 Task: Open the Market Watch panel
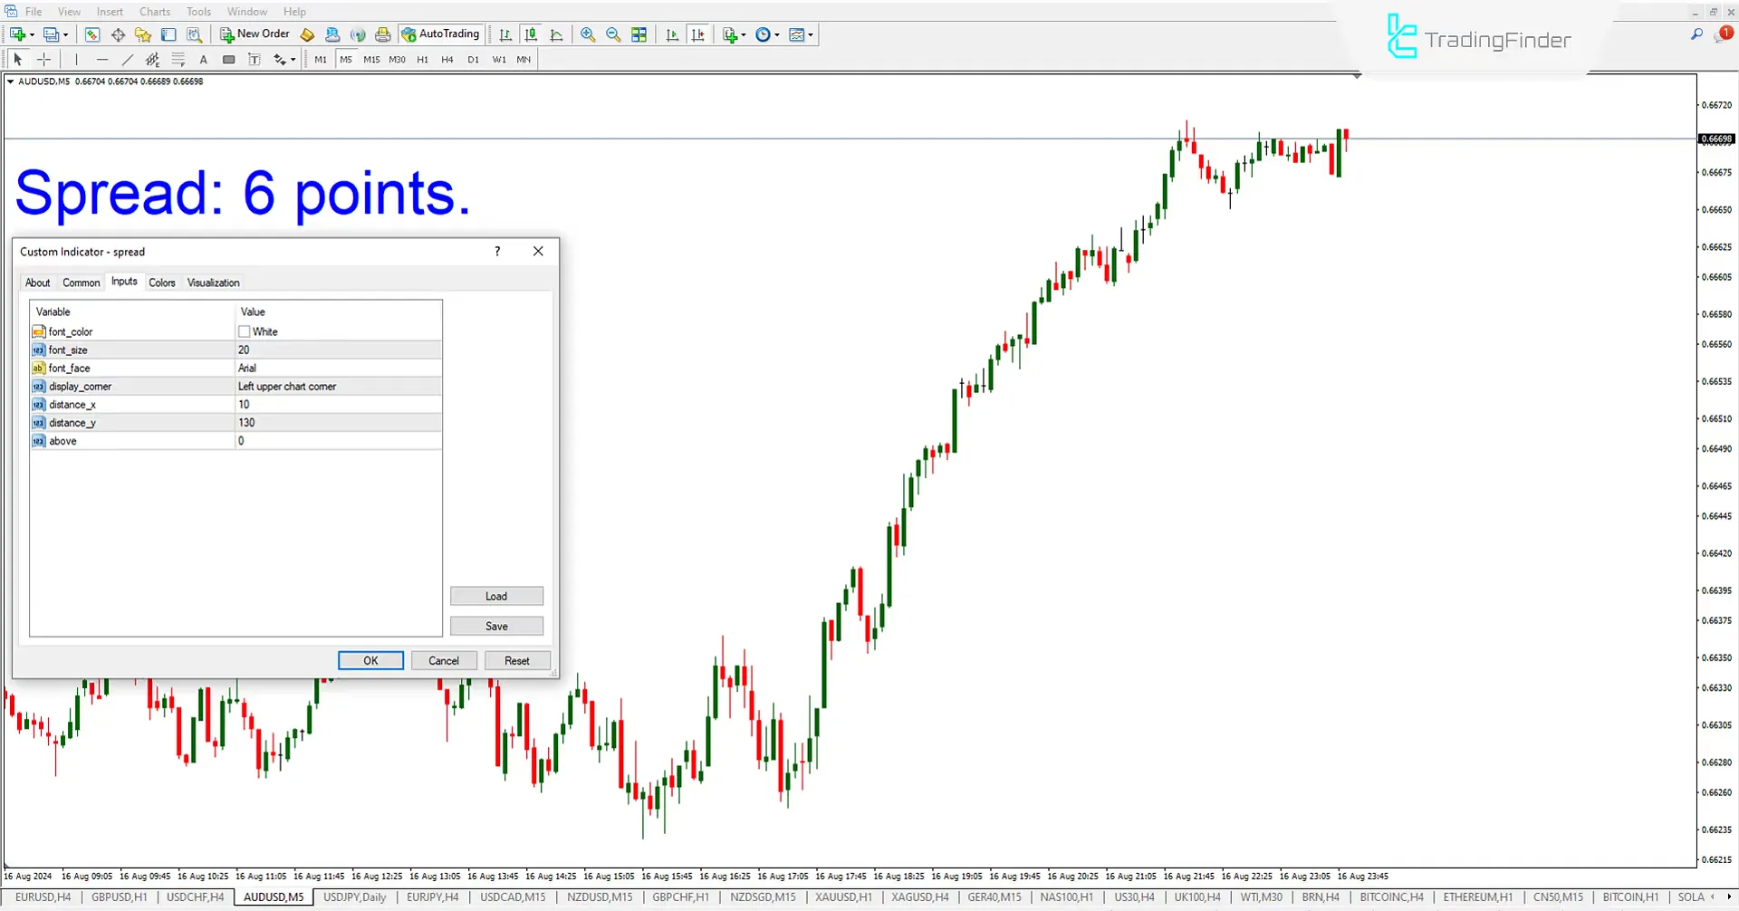[x=92, y=34]
